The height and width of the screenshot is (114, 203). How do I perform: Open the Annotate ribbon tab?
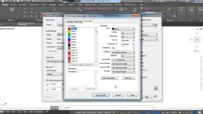[23, 4]
